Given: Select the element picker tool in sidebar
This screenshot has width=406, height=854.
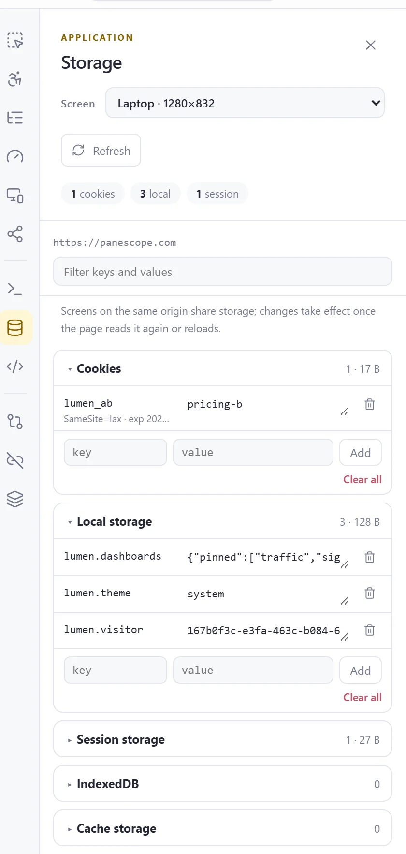Looking at the screenshot, I should pos(15,40).
